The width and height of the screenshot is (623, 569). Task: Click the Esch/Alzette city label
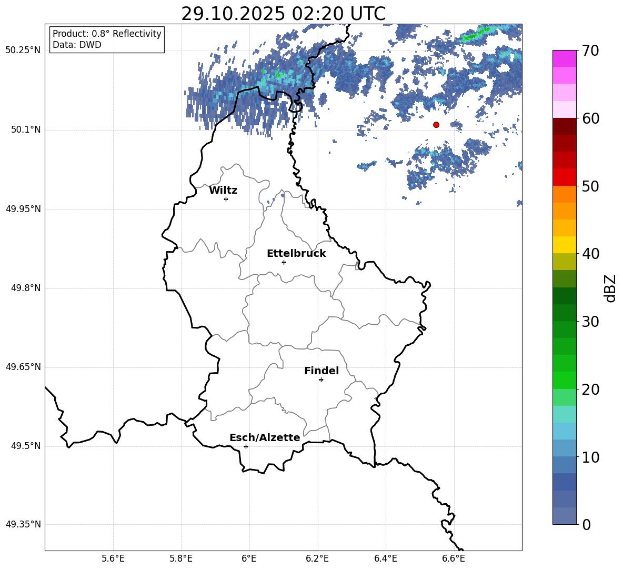pos(265,437)
